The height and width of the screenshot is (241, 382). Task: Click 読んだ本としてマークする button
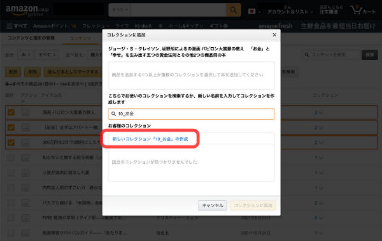tap(73, 71)
